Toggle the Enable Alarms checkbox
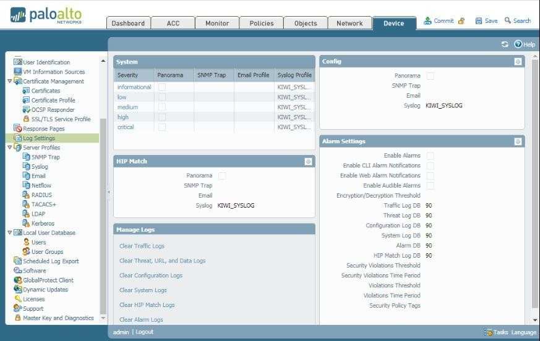Viewport: 540px width, 341px height. (x=430, y=156)
